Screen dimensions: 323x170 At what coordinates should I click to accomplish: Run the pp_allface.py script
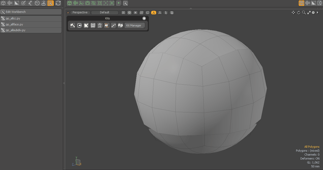(x=31, y=24)
